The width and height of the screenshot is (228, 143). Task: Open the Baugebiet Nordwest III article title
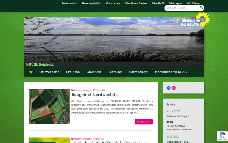coord(95,95)
